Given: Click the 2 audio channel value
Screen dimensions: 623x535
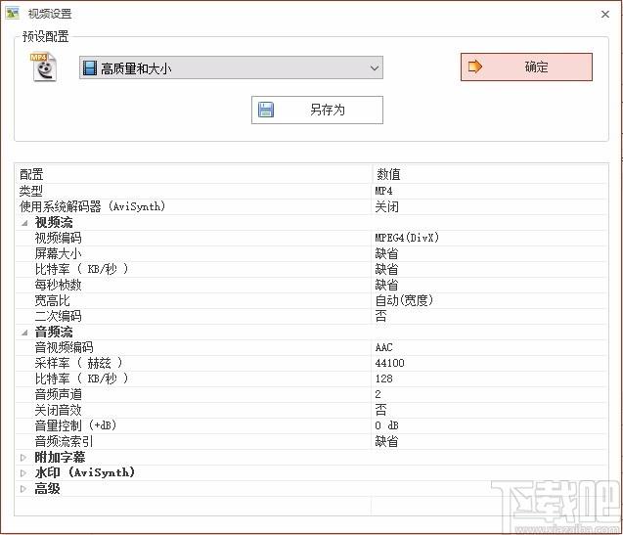Looking at the screenshot, I should (x=378, y=395).
